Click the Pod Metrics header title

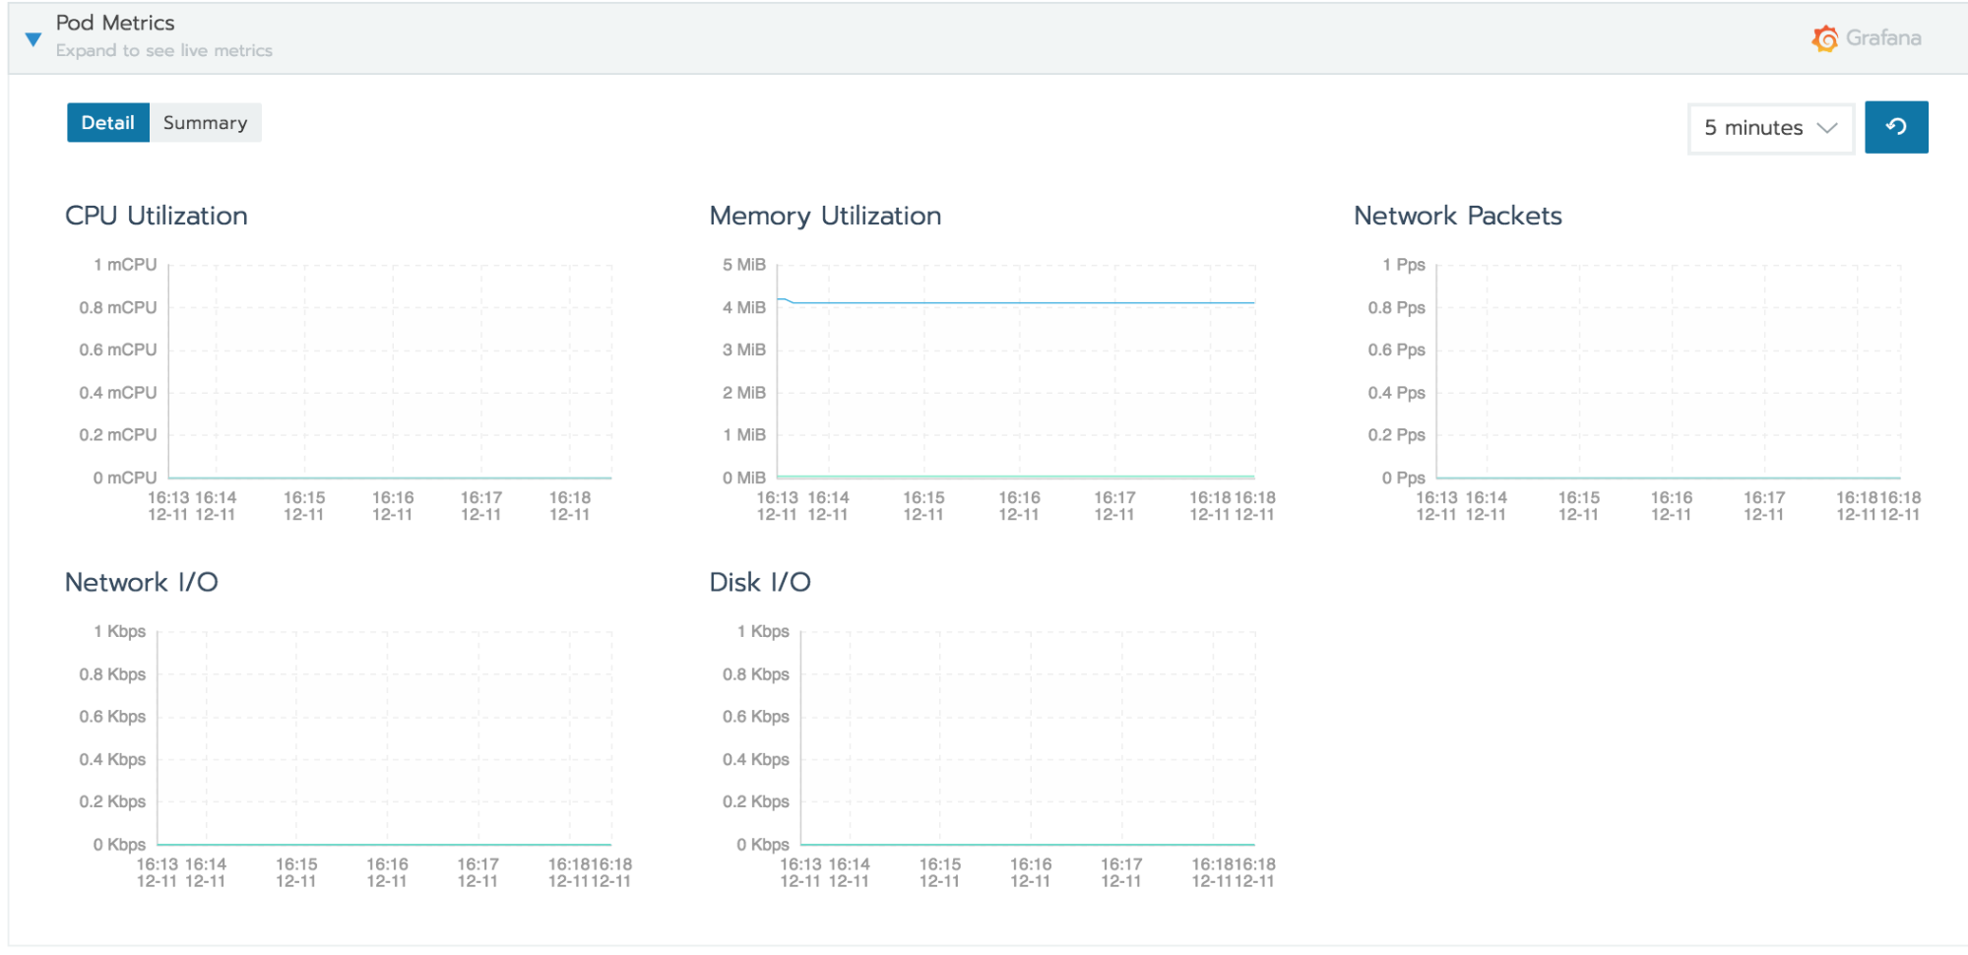tap(115, 23)
